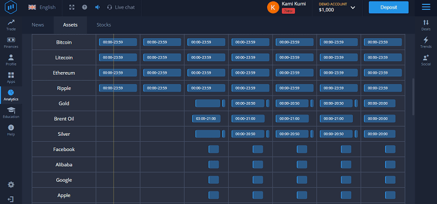Select the Assets tab
This screenshot has width=437, height=204.
[70, 25]
